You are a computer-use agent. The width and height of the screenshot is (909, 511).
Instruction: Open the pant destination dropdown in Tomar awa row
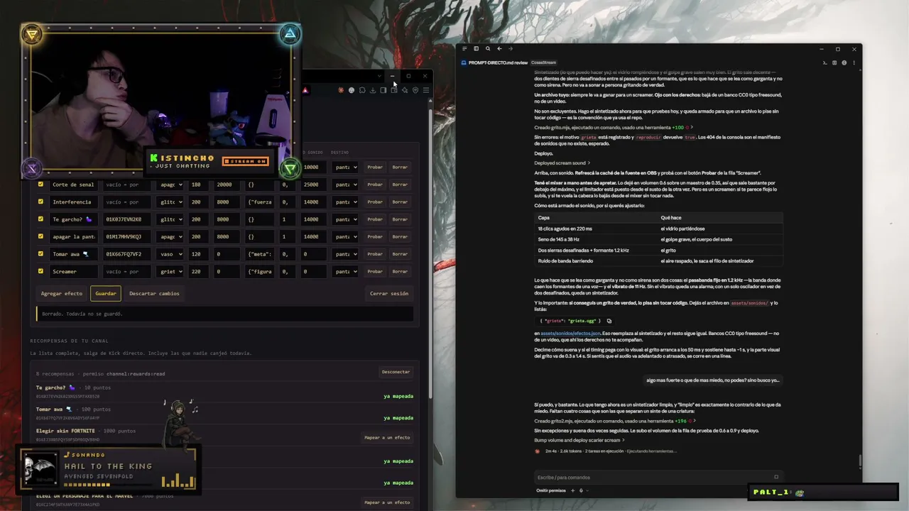point(345,253)
